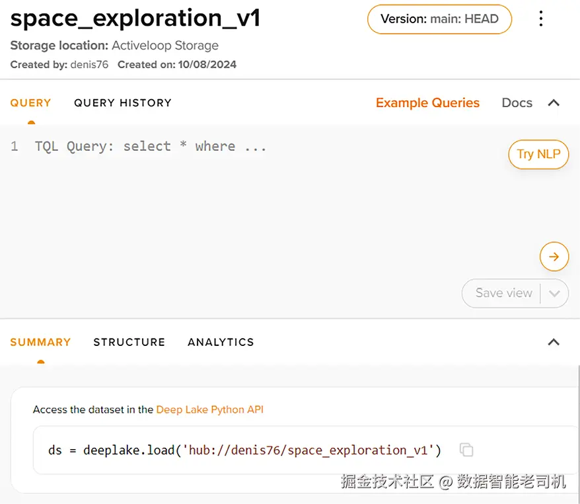Open the Docs link

517,103
